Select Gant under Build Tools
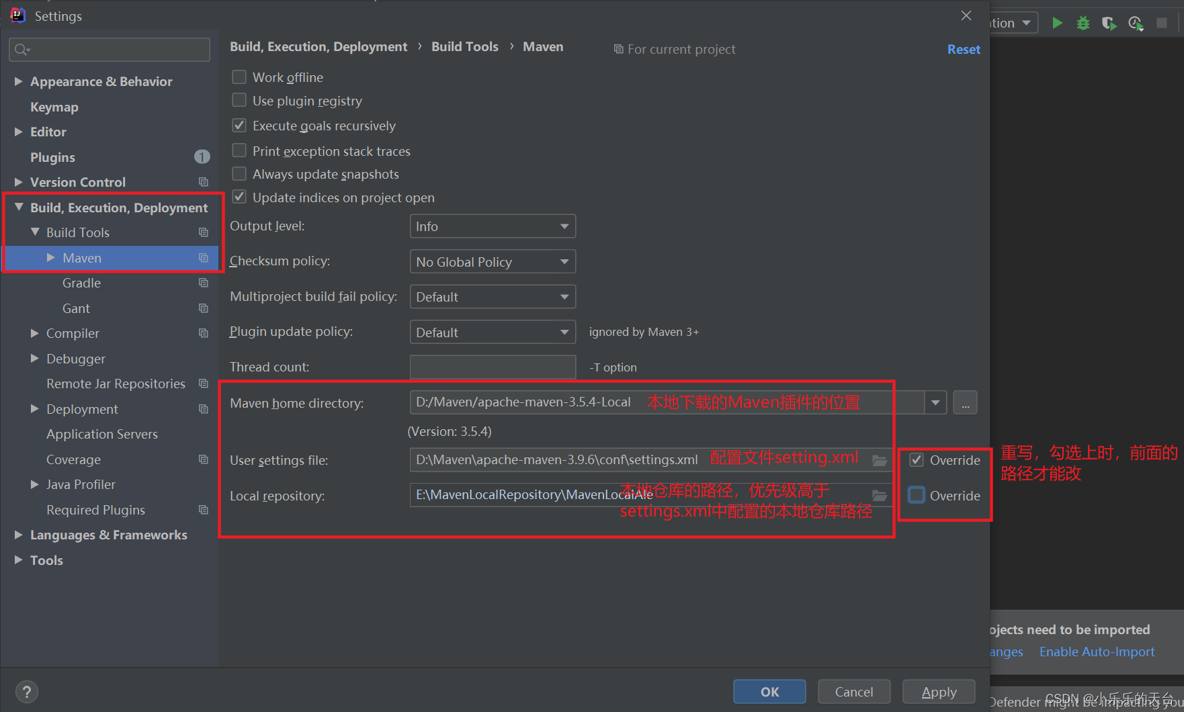The height and width of the screenshot is (712, 1184). pyautogui.click(x=76, y=308)
